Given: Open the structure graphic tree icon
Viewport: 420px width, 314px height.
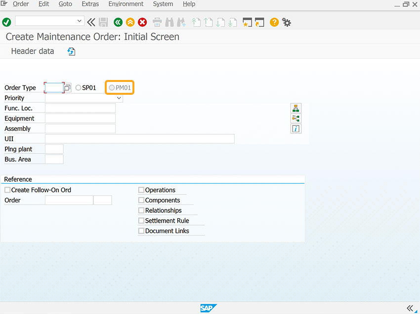Looking at the screenshot, I should coord(295,118).
